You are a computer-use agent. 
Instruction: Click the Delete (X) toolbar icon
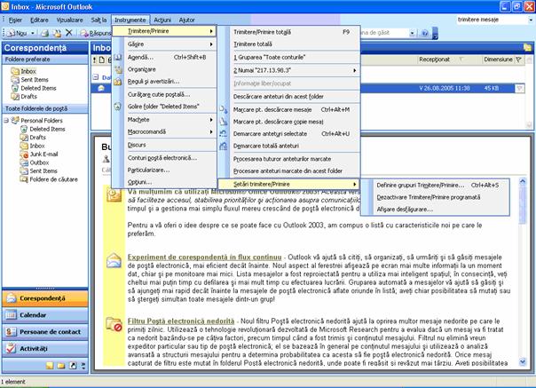(x=69, y=32)
